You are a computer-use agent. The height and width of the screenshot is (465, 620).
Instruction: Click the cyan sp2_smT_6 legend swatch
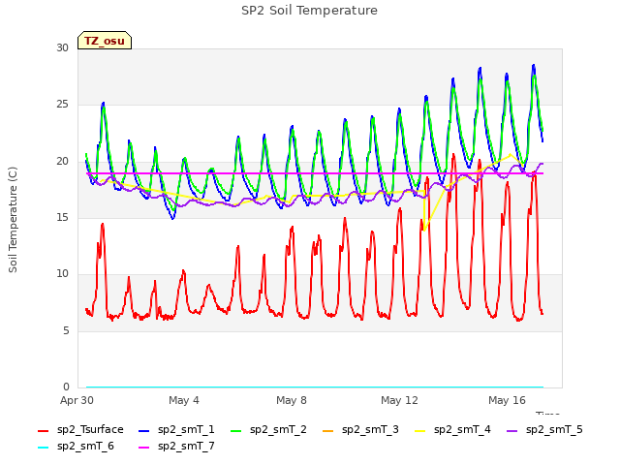tap(43, 448)
